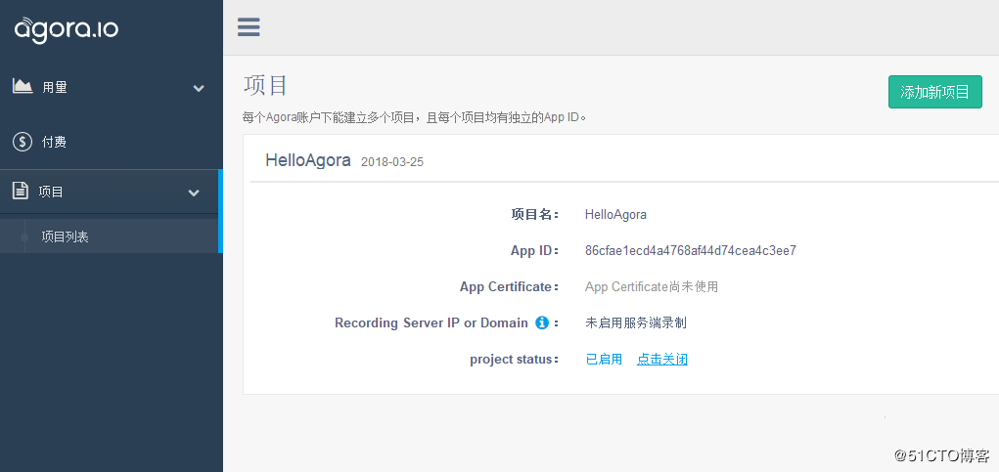
Task: Expand the 用量 chevron
Action: 199,88
